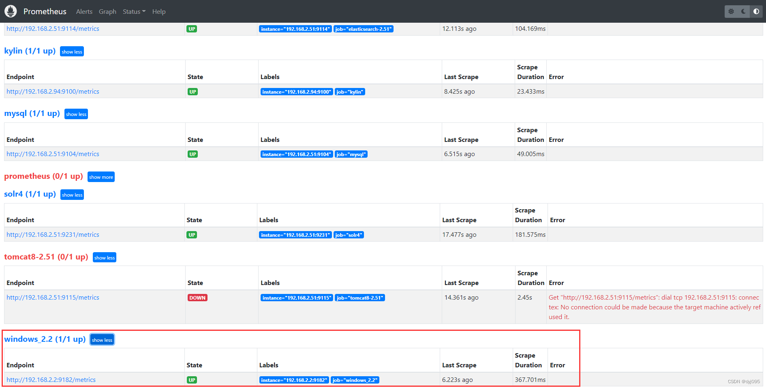766x388 pixels.
Task: Click the tomcat8-2.51 (0/1 up) heading
Action: tap(46, 257)
